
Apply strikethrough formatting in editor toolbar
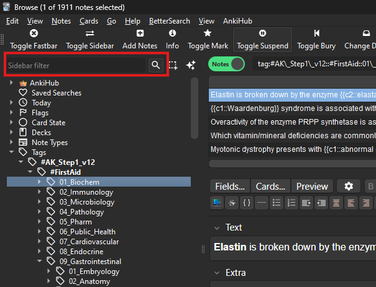[x=232, y=203]
